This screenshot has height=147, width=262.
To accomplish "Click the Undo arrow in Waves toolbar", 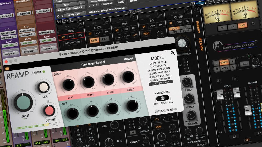I will (66, 21).
